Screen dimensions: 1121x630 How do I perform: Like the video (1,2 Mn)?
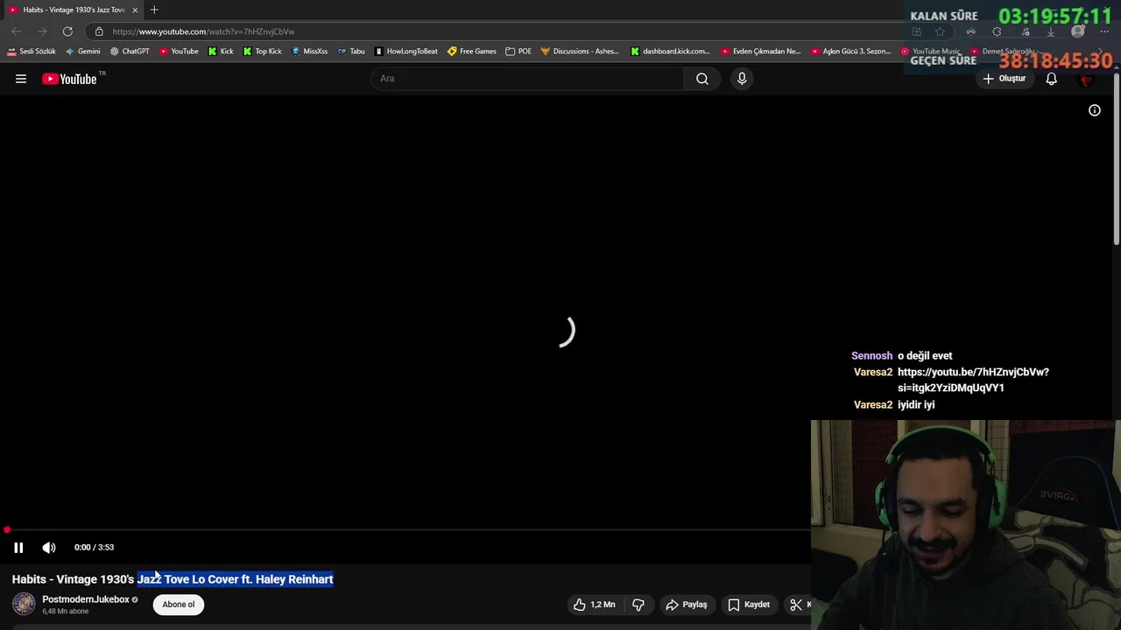coord(595,605)
